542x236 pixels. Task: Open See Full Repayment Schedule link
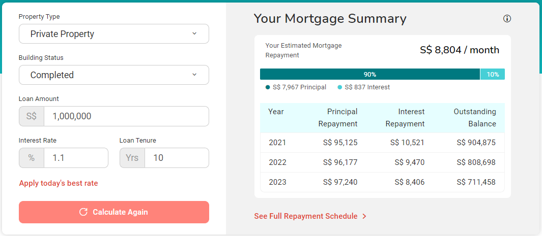306,216
